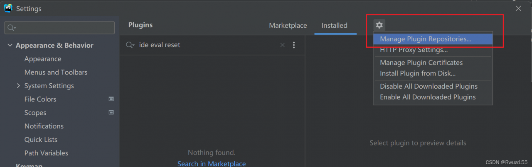Image resolution: width=532 pixels, height=167 pixels.
Task: Expand the System Settings node
Action: tap(18, 86)
